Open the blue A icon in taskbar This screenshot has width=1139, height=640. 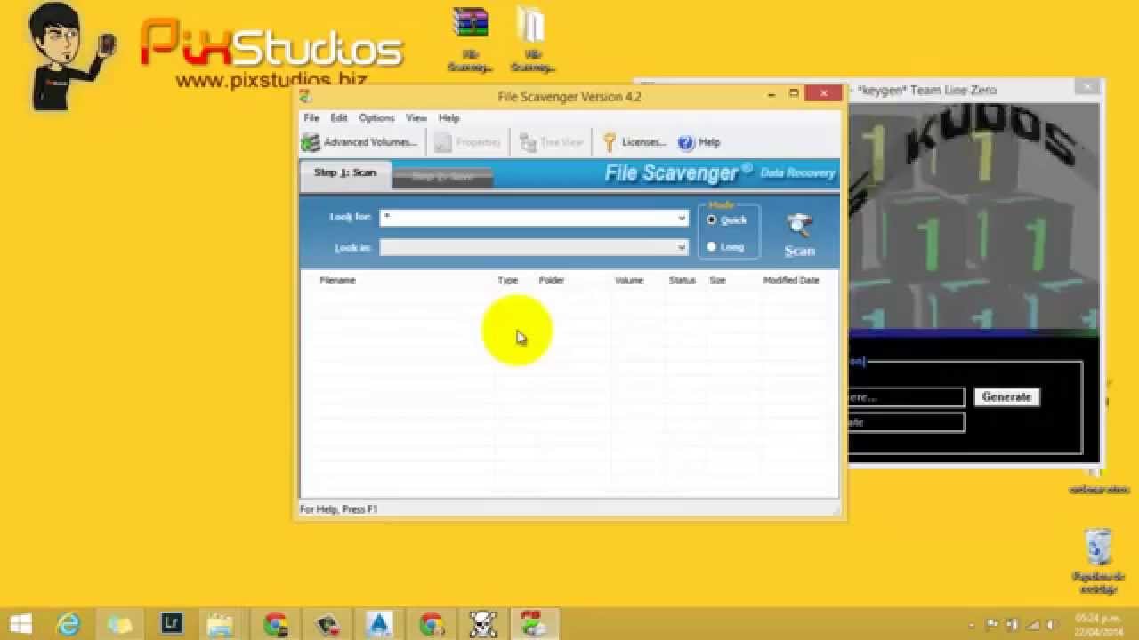(x=380, y=624)
